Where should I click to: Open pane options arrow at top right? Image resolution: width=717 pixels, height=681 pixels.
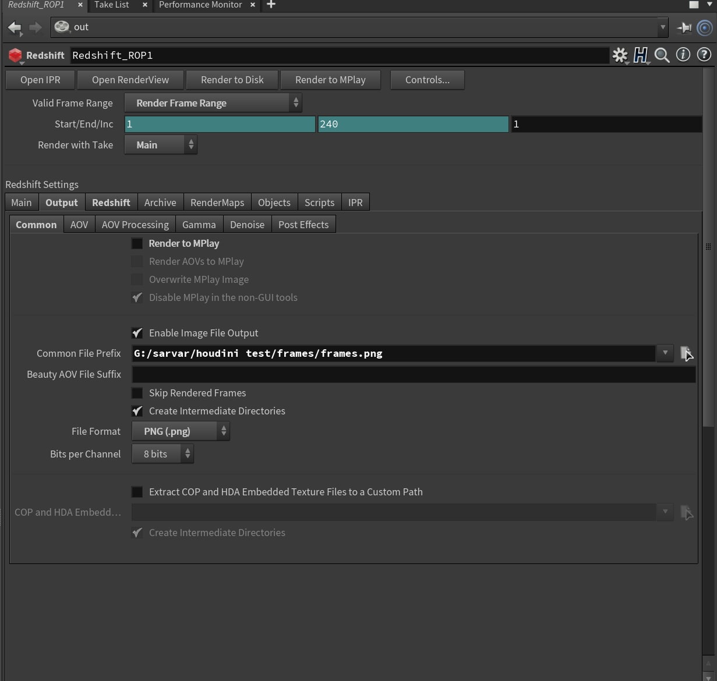point(709,5)
